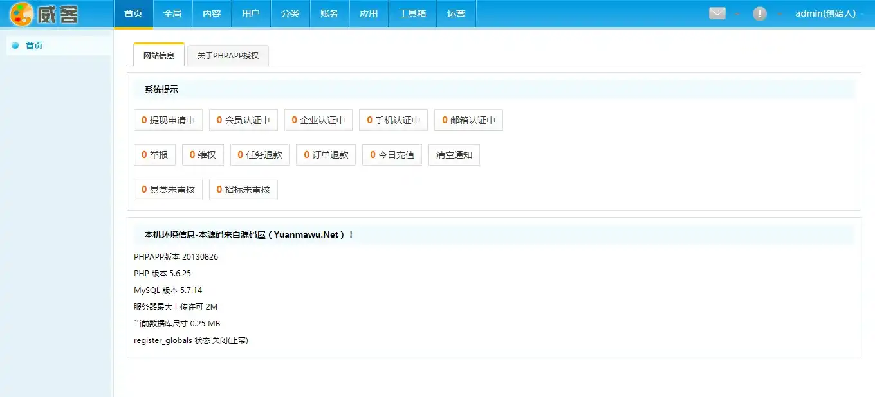Image resolution: width=875 pixels, height=397 pixels.
Task: Expand the dropdown arrow next to the envelope
Action: [737, 14]
